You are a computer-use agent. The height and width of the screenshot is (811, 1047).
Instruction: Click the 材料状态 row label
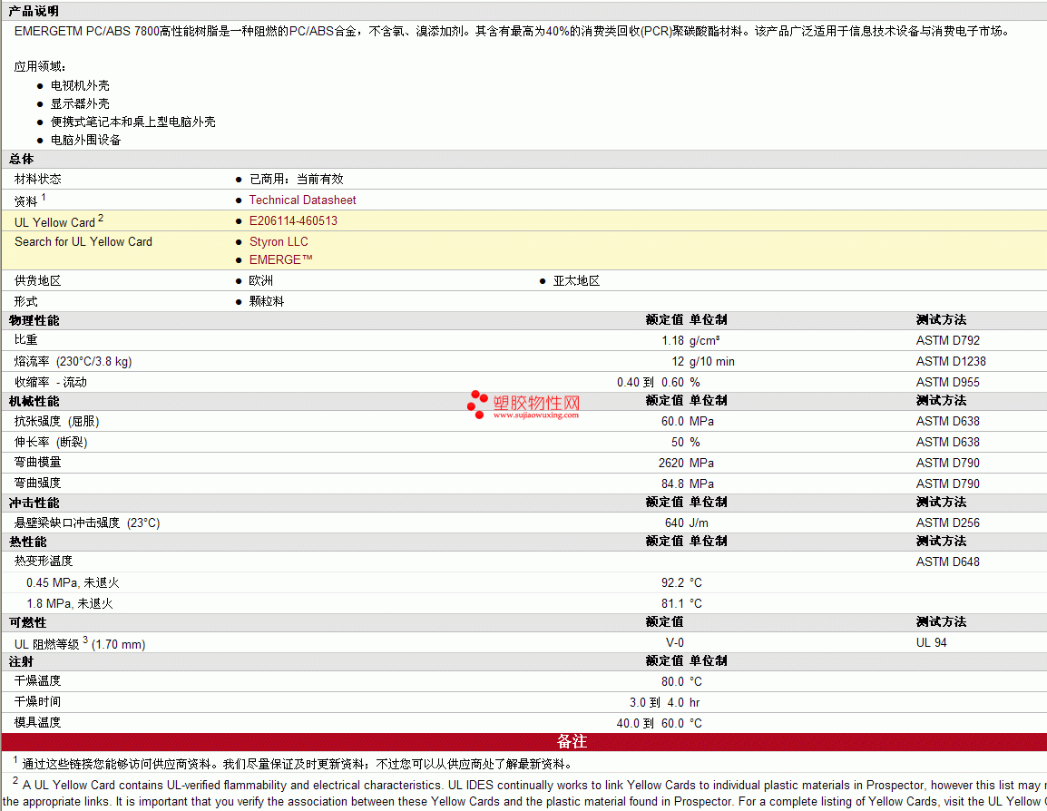(37, 179)
